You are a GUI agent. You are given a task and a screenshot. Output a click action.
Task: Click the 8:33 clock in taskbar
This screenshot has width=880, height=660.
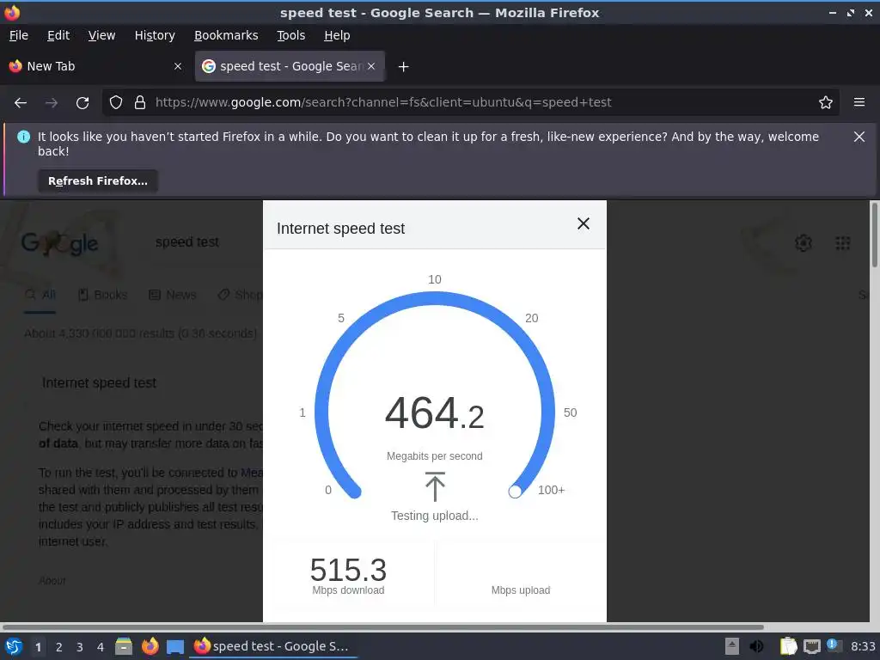[x=863, y=646]
